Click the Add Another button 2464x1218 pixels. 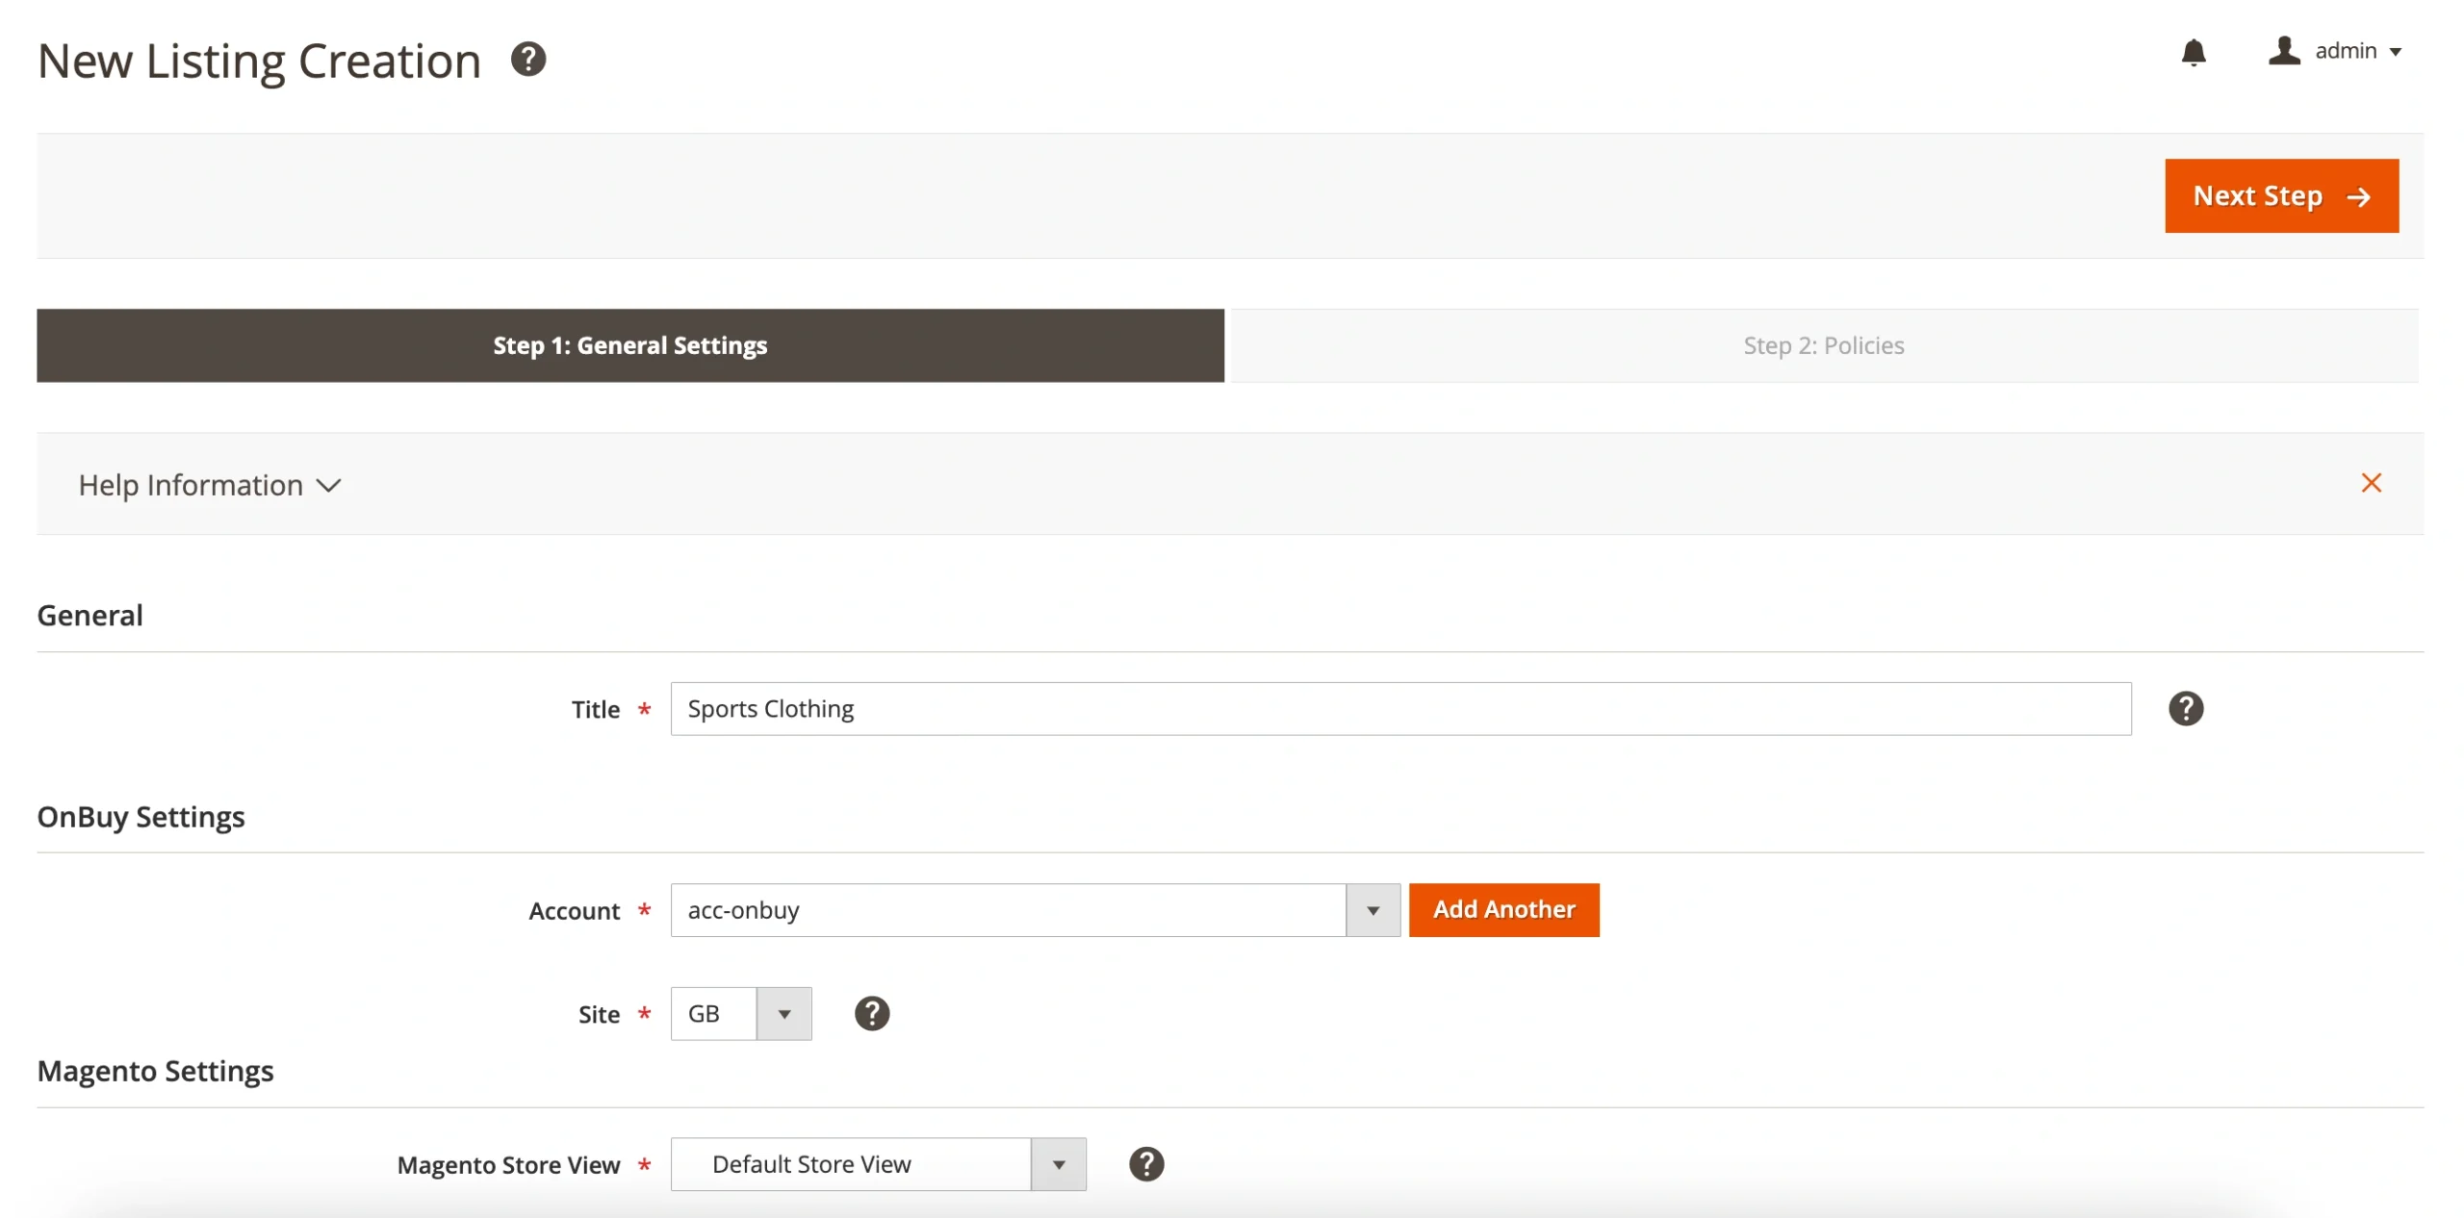(1502, 910)
